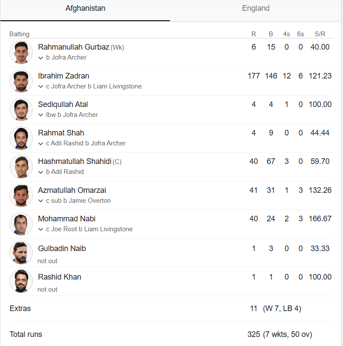Viewport: 343px width, 346px height.
Task: Switch to the England tab
Action: tap(255, 8)
